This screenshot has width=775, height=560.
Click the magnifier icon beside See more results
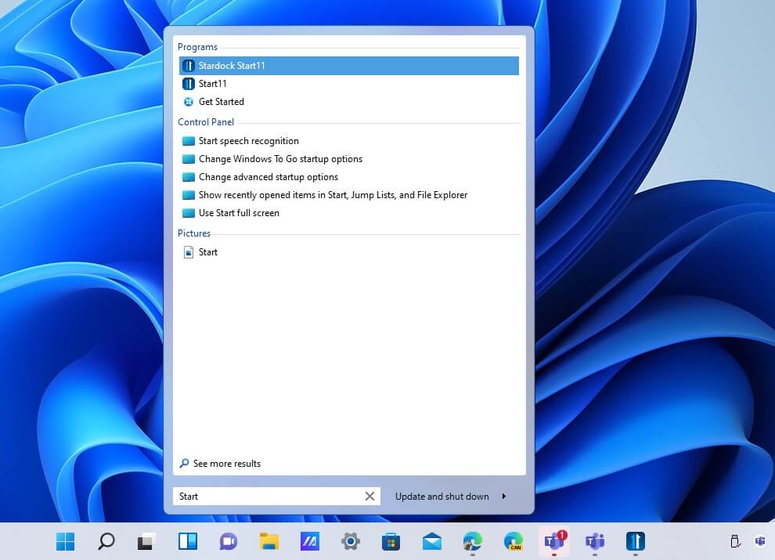[x=184, y=464]
